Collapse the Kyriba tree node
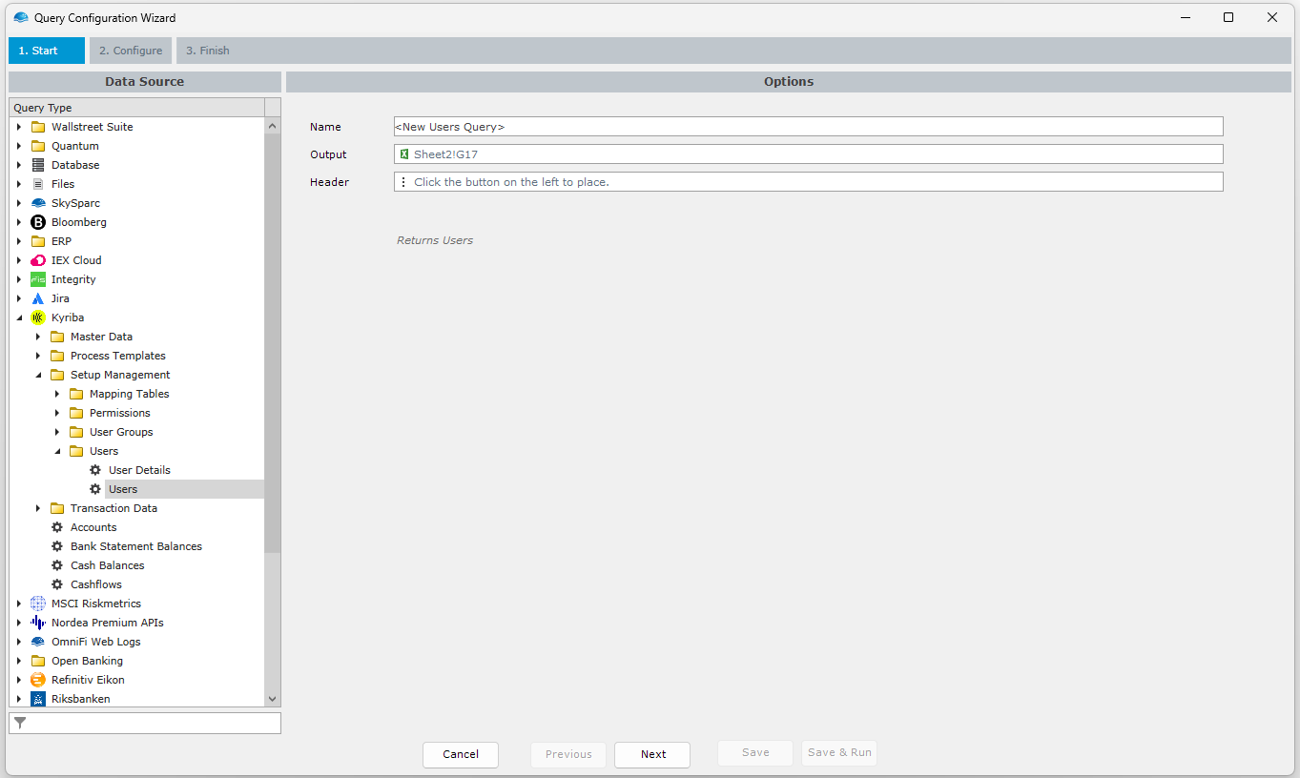 [x=19, y=317]
